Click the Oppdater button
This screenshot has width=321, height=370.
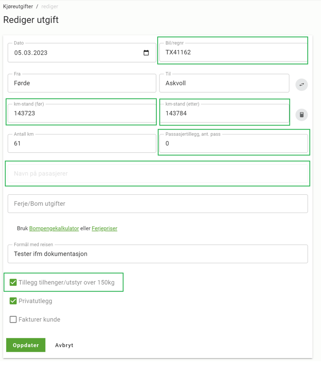tap(26, 345)
